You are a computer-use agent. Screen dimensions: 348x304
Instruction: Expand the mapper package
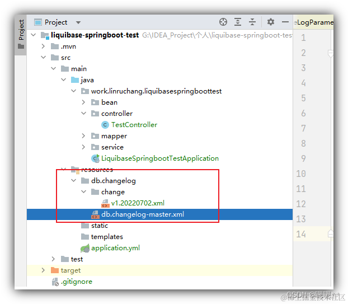83,135
